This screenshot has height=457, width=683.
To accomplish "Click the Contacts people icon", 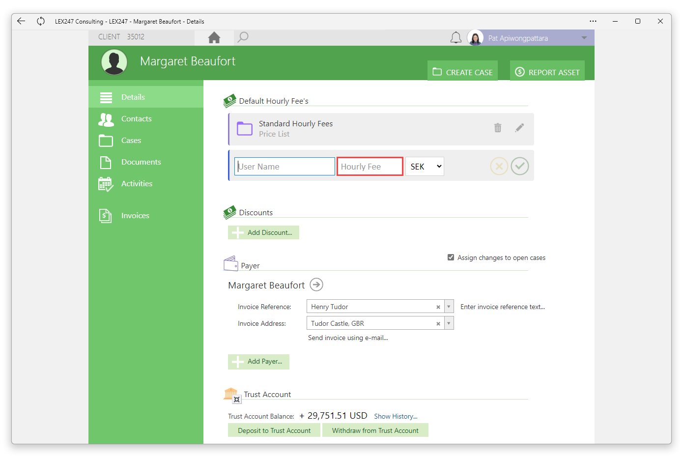I will coord(106,119).
